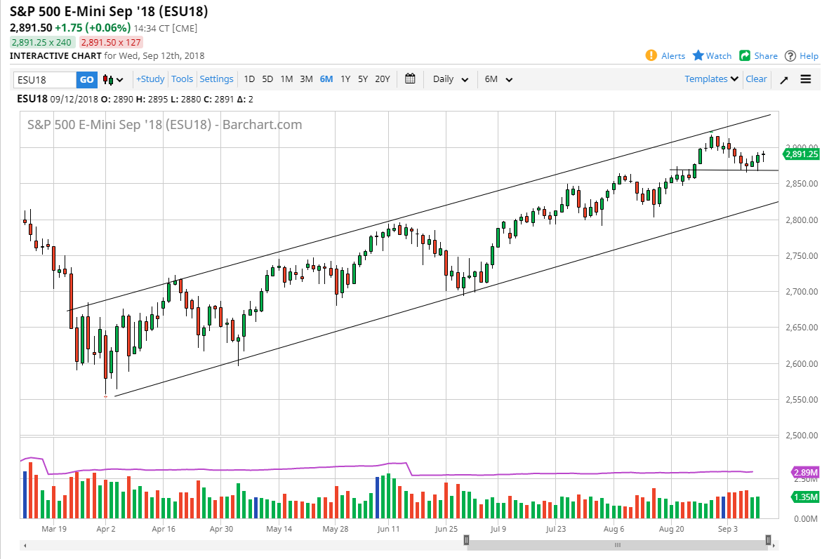
Task: Enable the 20Y chart range
Action: (x=382, y=79)
